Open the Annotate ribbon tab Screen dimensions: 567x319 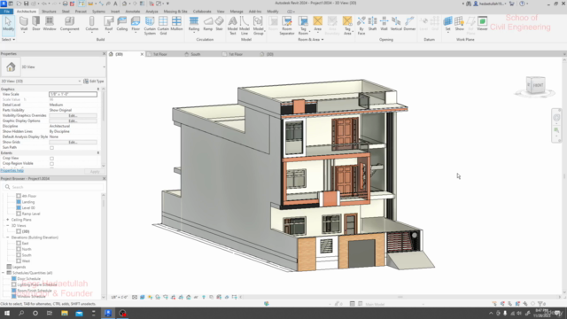coord(132,12)
